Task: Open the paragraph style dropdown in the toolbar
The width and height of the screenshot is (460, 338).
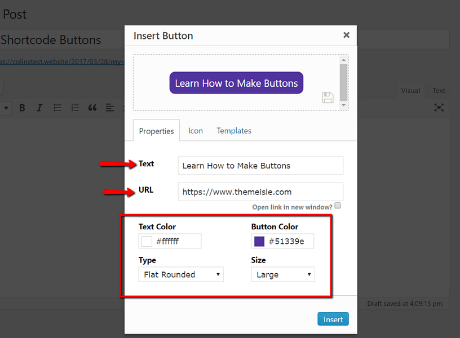Action: point(6,108)
